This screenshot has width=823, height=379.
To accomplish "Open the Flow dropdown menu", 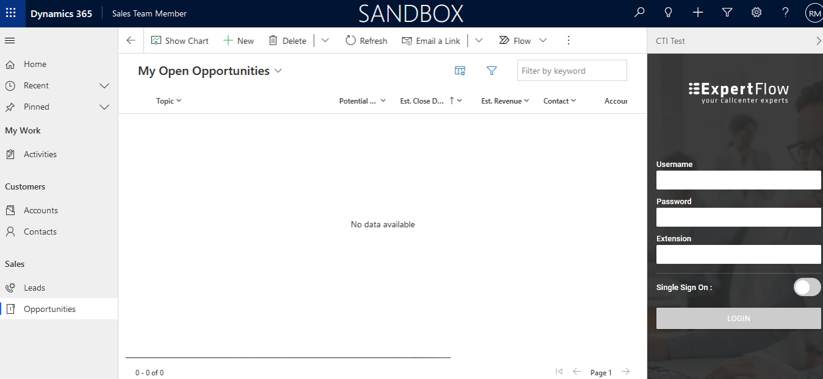I will pos(543,41).
